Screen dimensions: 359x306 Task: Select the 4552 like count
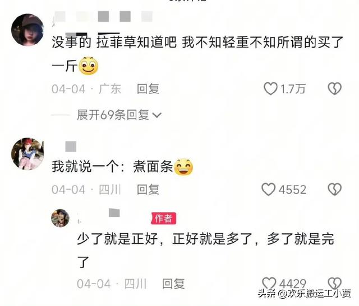292,190
